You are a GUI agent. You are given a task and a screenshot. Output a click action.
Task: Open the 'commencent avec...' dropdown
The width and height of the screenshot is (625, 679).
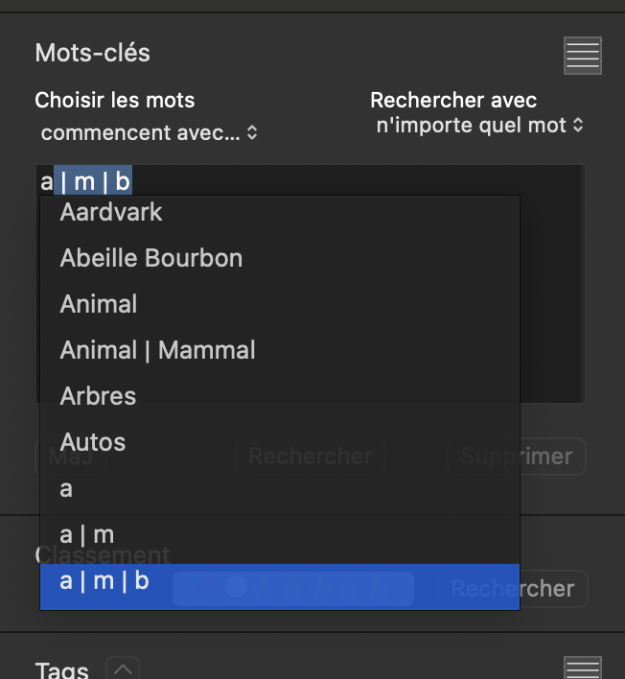tap(150, 132)
